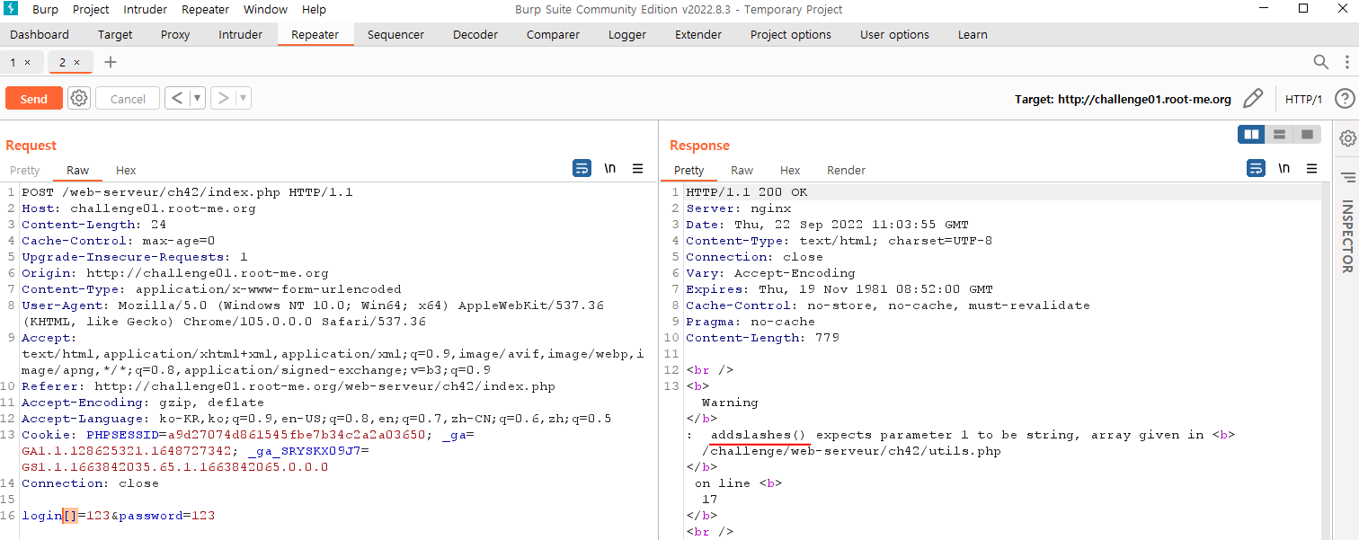Switch Response view to Raw
Viewport: 1359px width, 540px height.
[x=742, y=170]
